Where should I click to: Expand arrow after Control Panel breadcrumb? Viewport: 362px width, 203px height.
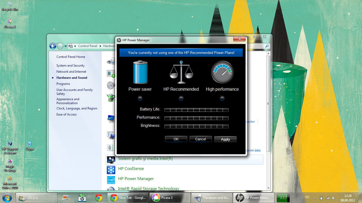pyautogui.click(x=100, y=46)
